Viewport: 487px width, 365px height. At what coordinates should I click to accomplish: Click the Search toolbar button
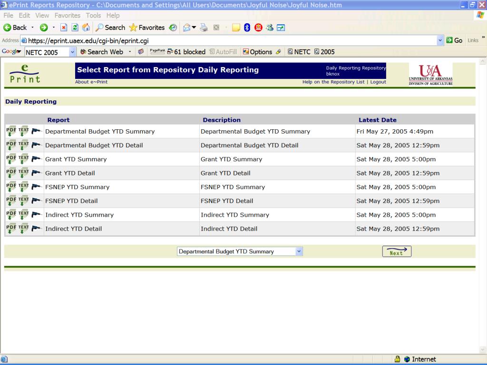[110, 28]
